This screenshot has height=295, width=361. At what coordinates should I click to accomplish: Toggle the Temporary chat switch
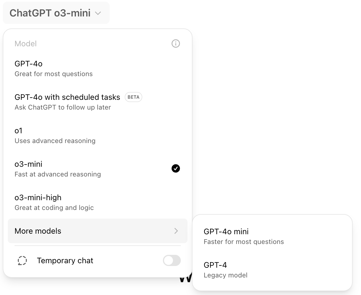click(x=172, y=260)
